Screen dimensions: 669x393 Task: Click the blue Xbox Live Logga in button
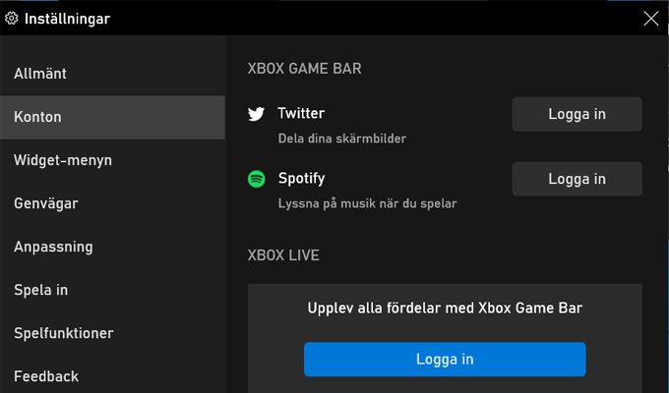click(x=445, y=360)
